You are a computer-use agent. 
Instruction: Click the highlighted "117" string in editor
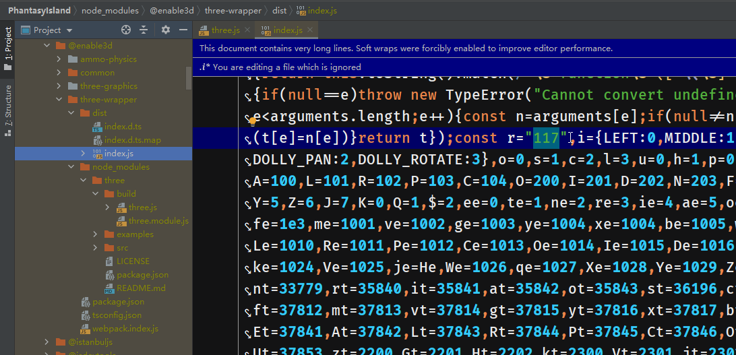point(547,138)
